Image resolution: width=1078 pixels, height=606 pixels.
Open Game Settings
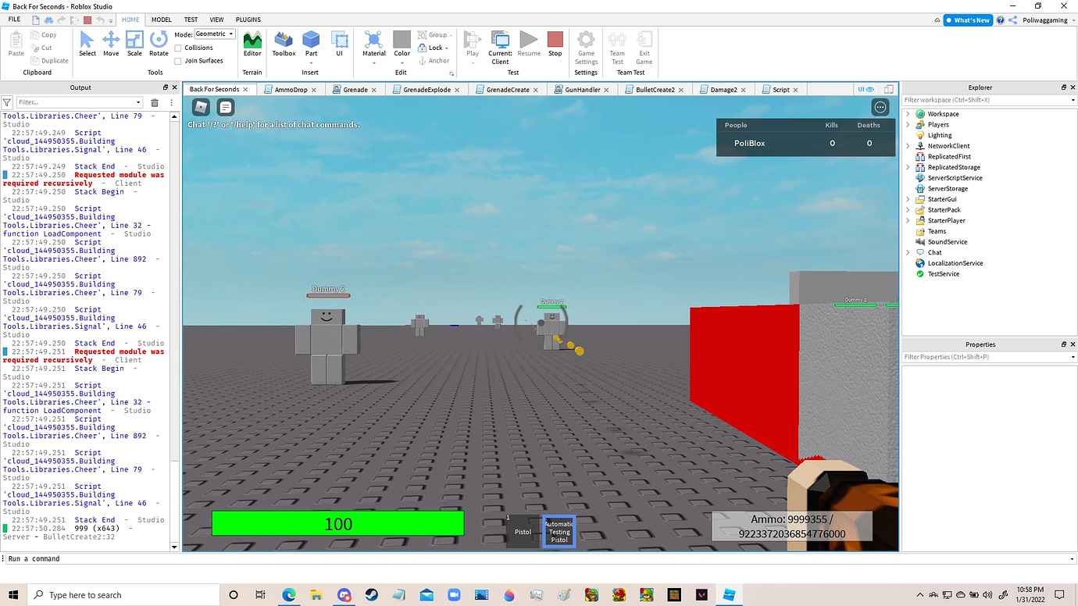(586, 47)
